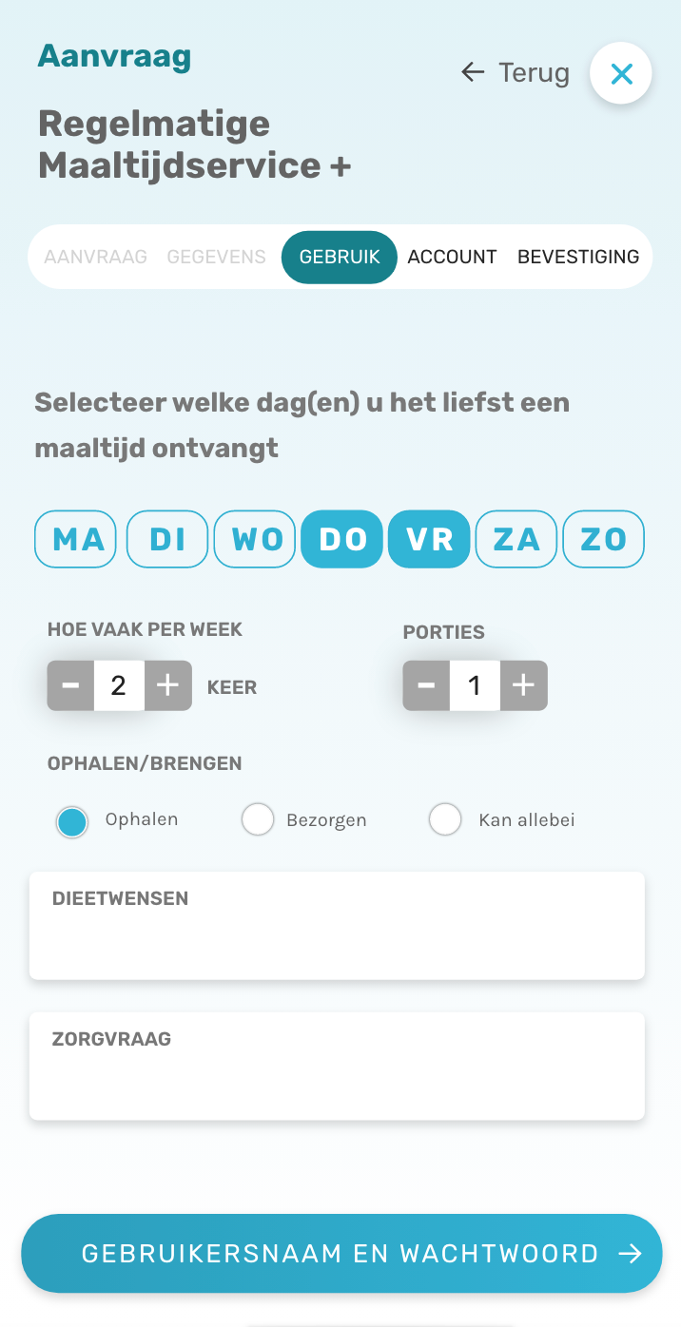681x1327 pixels.
Task: Decrease the weekly frequency with minus
Action: tap(70, 685)
